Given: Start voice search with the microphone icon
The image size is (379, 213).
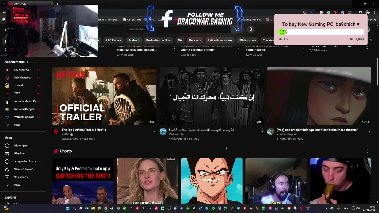Looking at the screenshot, I should pos(251,29).
